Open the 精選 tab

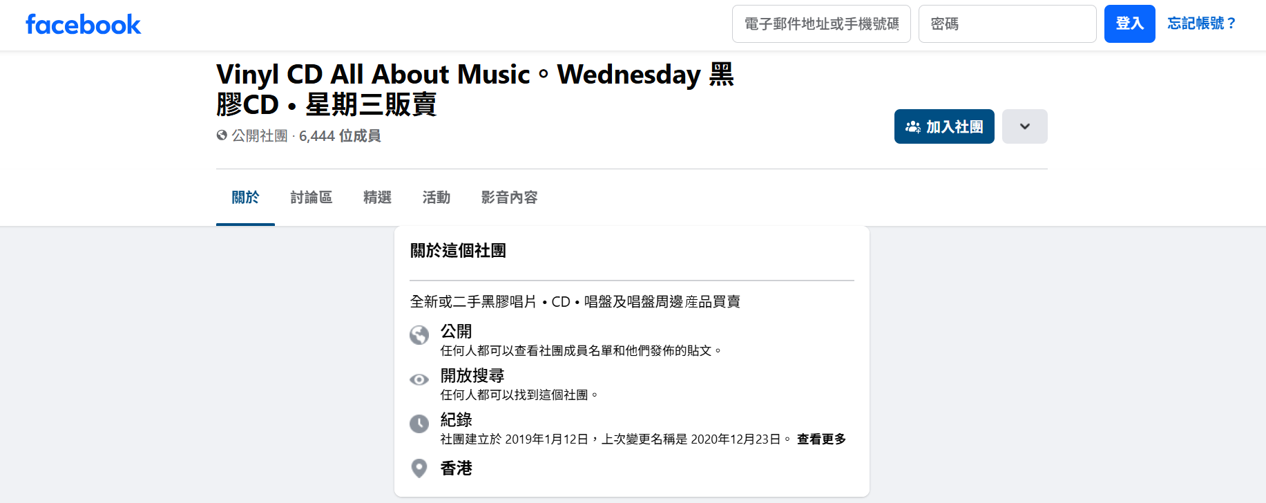point(377,198)
